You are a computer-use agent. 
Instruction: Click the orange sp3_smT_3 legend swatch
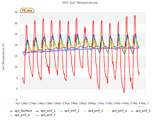85,111
